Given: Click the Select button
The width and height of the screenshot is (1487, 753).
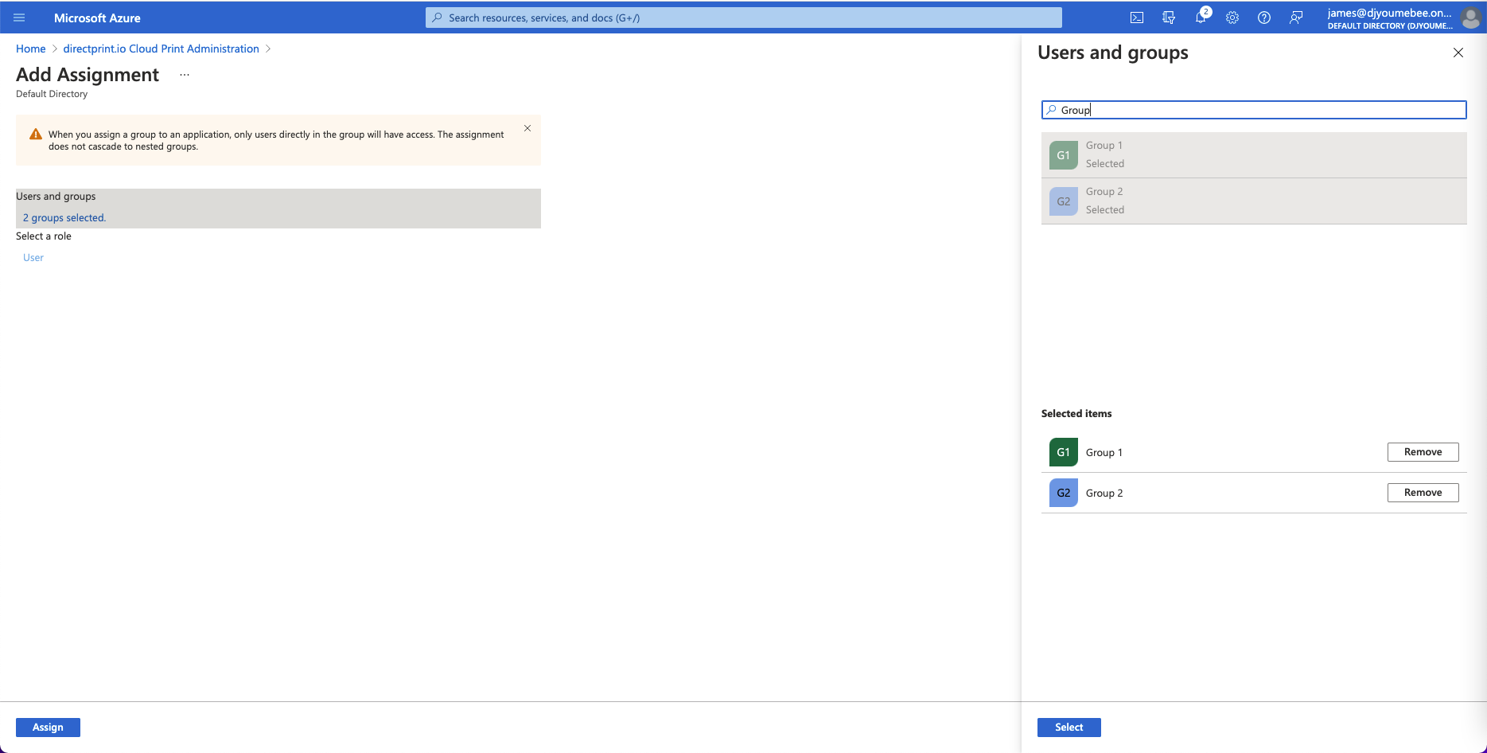Looking at the screenshot, I should 1069,727.
